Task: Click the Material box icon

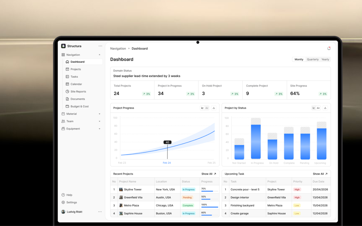Action: point(63,114)
